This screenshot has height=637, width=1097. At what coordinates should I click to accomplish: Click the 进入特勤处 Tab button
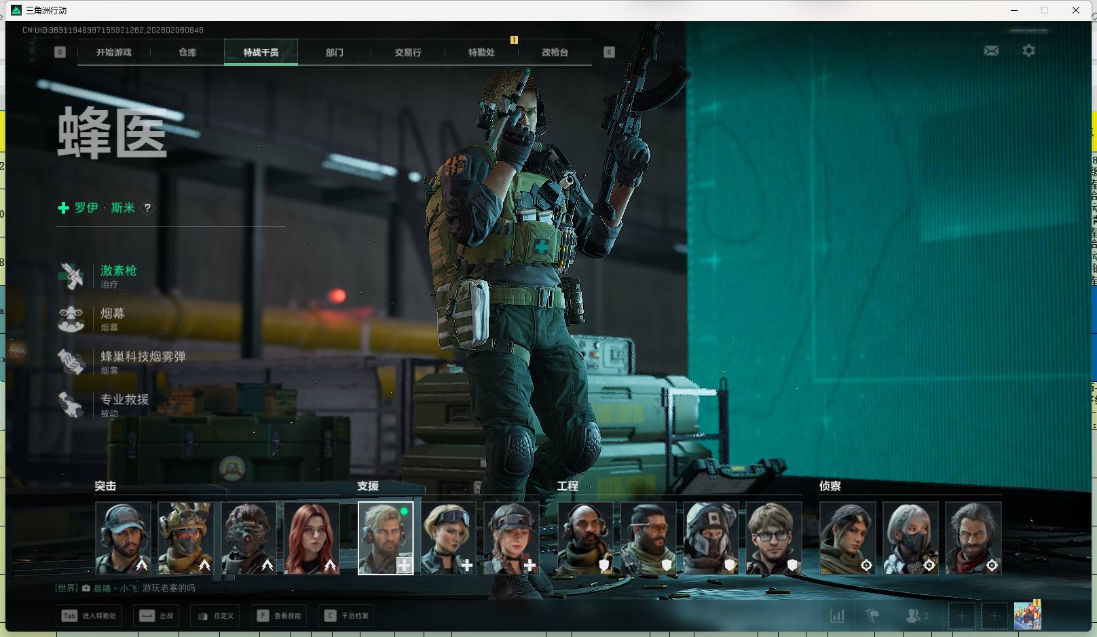pyautogui.click(x=89, y=616)
